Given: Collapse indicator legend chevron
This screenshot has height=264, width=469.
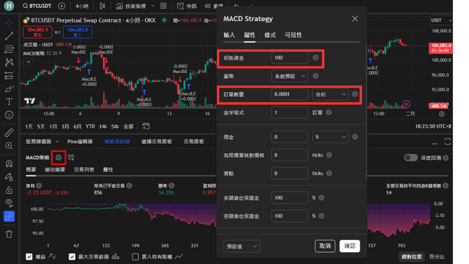Looking at the screenshot, I should coord(28,62).
